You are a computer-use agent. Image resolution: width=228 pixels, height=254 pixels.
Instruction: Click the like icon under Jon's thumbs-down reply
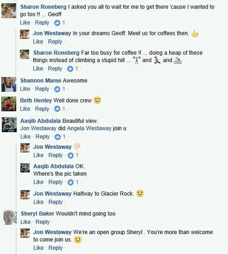(70, 155)
